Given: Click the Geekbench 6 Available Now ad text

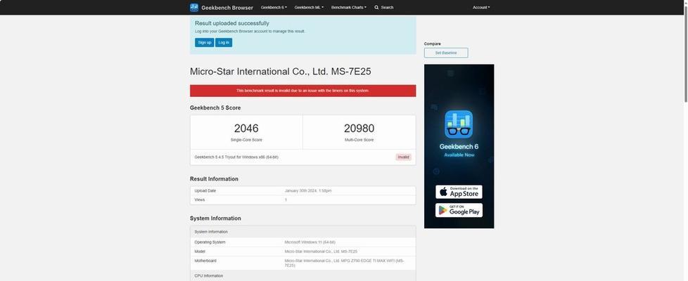Looking at the screenshot, I should tap(459, 150).
